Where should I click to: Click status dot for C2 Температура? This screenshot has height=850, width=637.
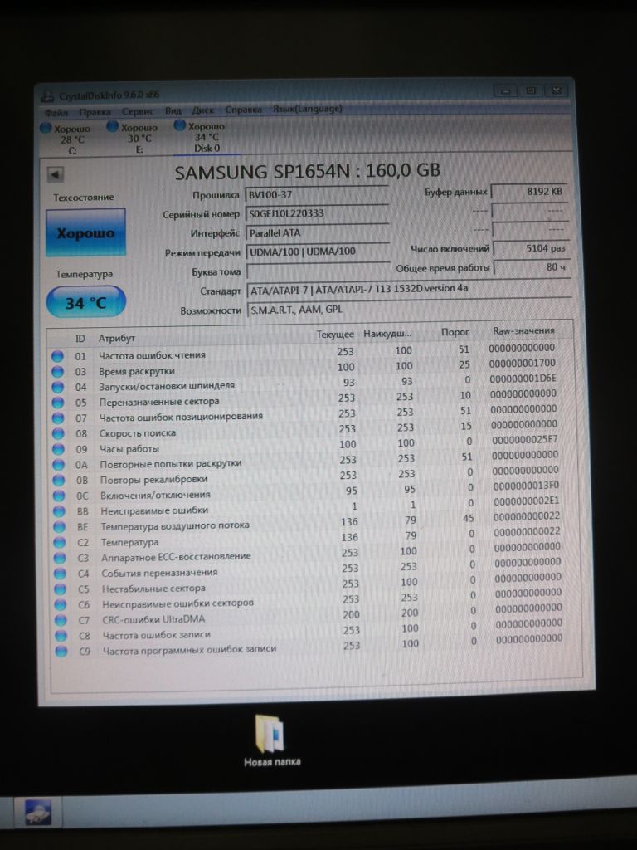(x=60, y=543)
